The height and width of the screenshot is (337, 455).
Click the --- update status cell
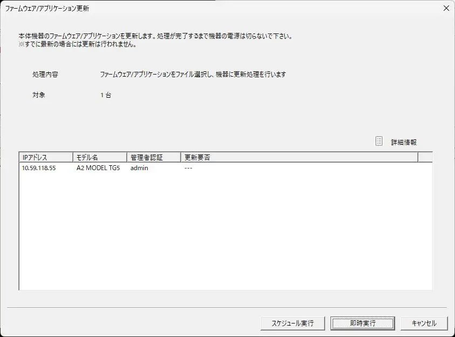point(188,168)
